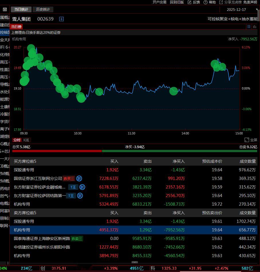Switch to the bar chart view icon
The height and width of the screenshot is (272, 260).
(x=255, y=27)
